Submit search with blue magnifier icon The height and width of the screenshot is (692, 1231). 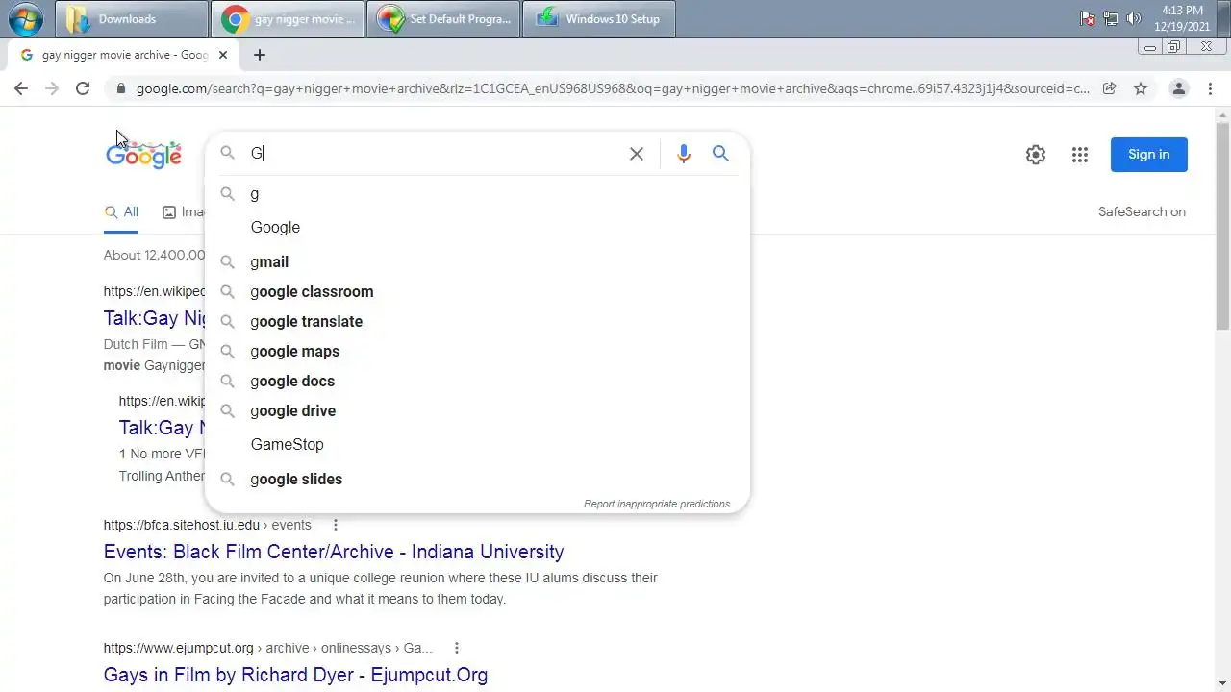[x=720, y=154]
